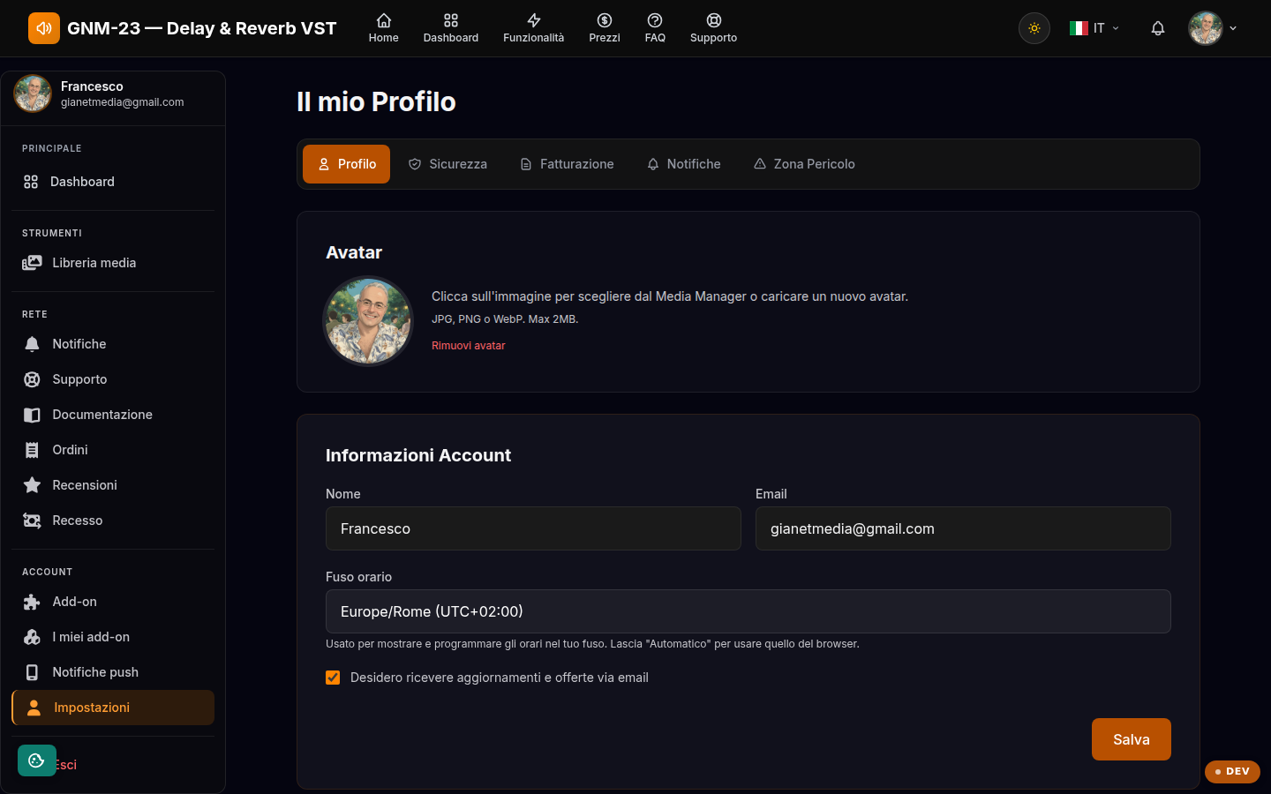The height and width of the screenshot is (794, 1271).
Task: Click the GNM-23 — Delay & Reverb VST title
Action: pyautogui.click(x=202, y=28)
